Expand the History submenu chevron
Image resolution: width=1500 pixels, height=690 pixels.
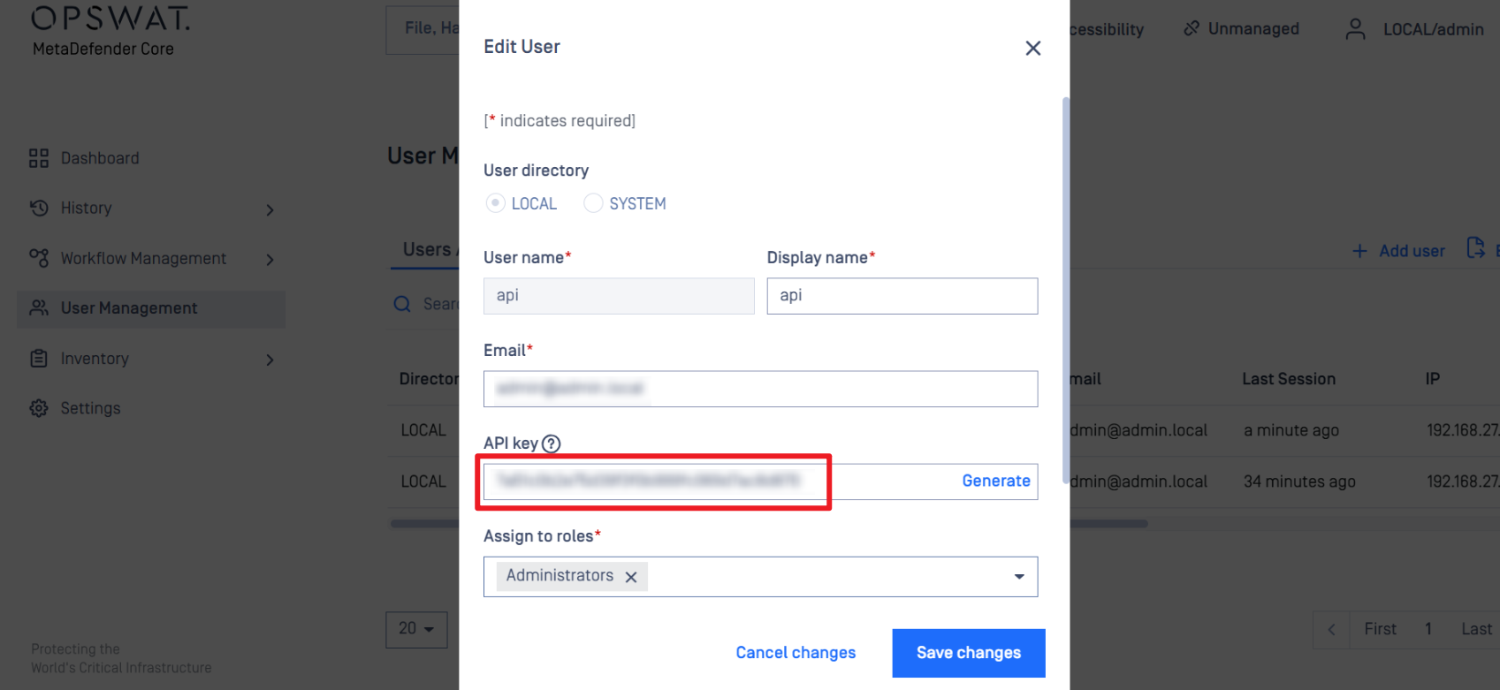(270, 209)
